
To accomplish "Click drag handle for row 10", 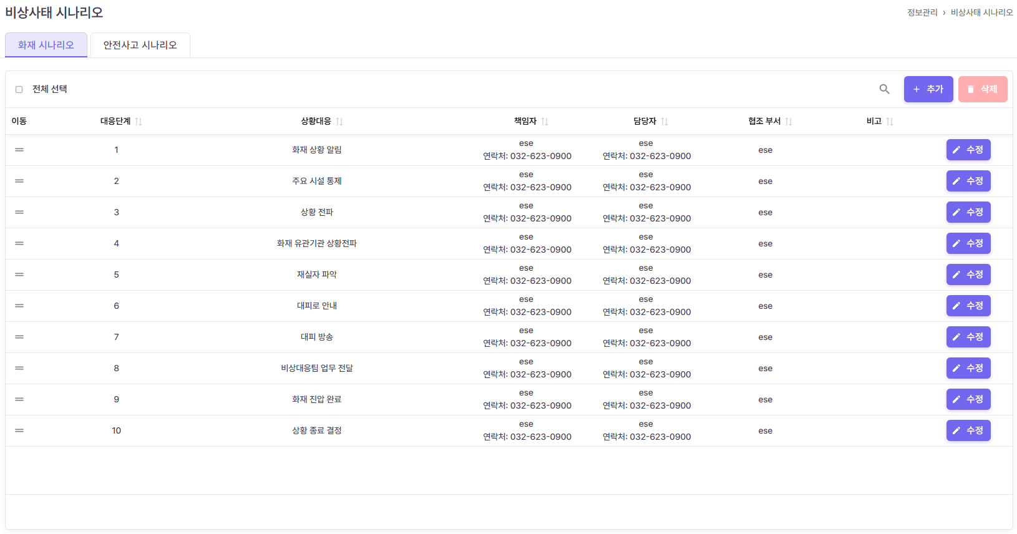I will click(19, 430).
